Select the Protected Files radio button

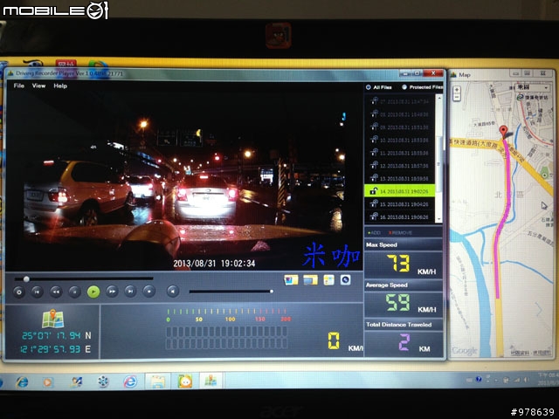pos(404,87)
